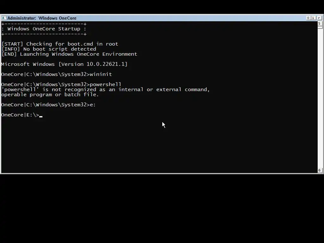Image resolution: width=324 pixels, height=243 pixels.
Task: Click the console icon in title bar
Action: click(x=4, y=18)
